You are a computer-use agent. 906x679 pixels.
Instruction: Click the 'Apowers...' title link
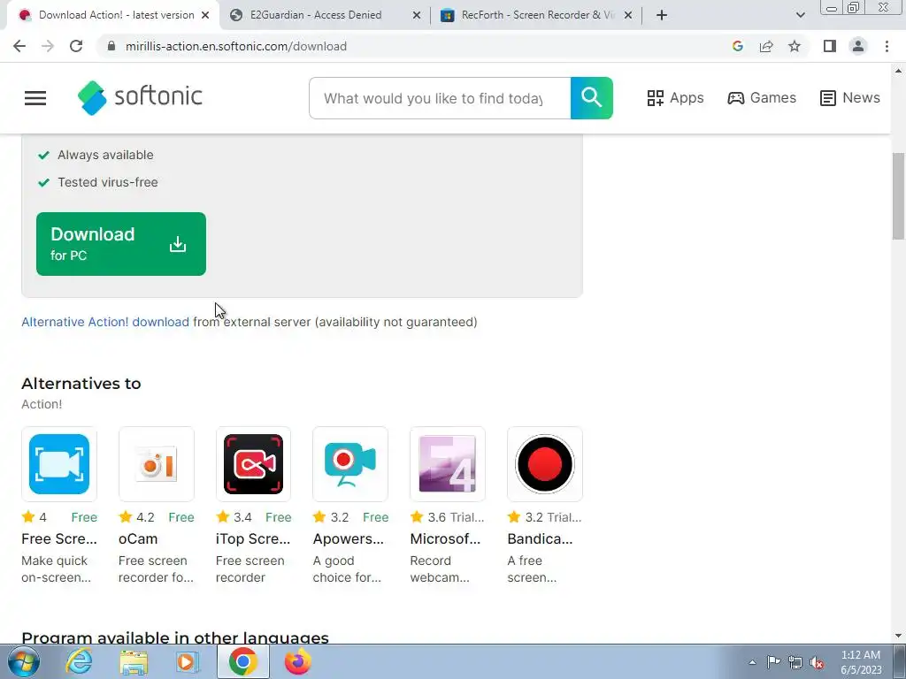click(349, 538)
